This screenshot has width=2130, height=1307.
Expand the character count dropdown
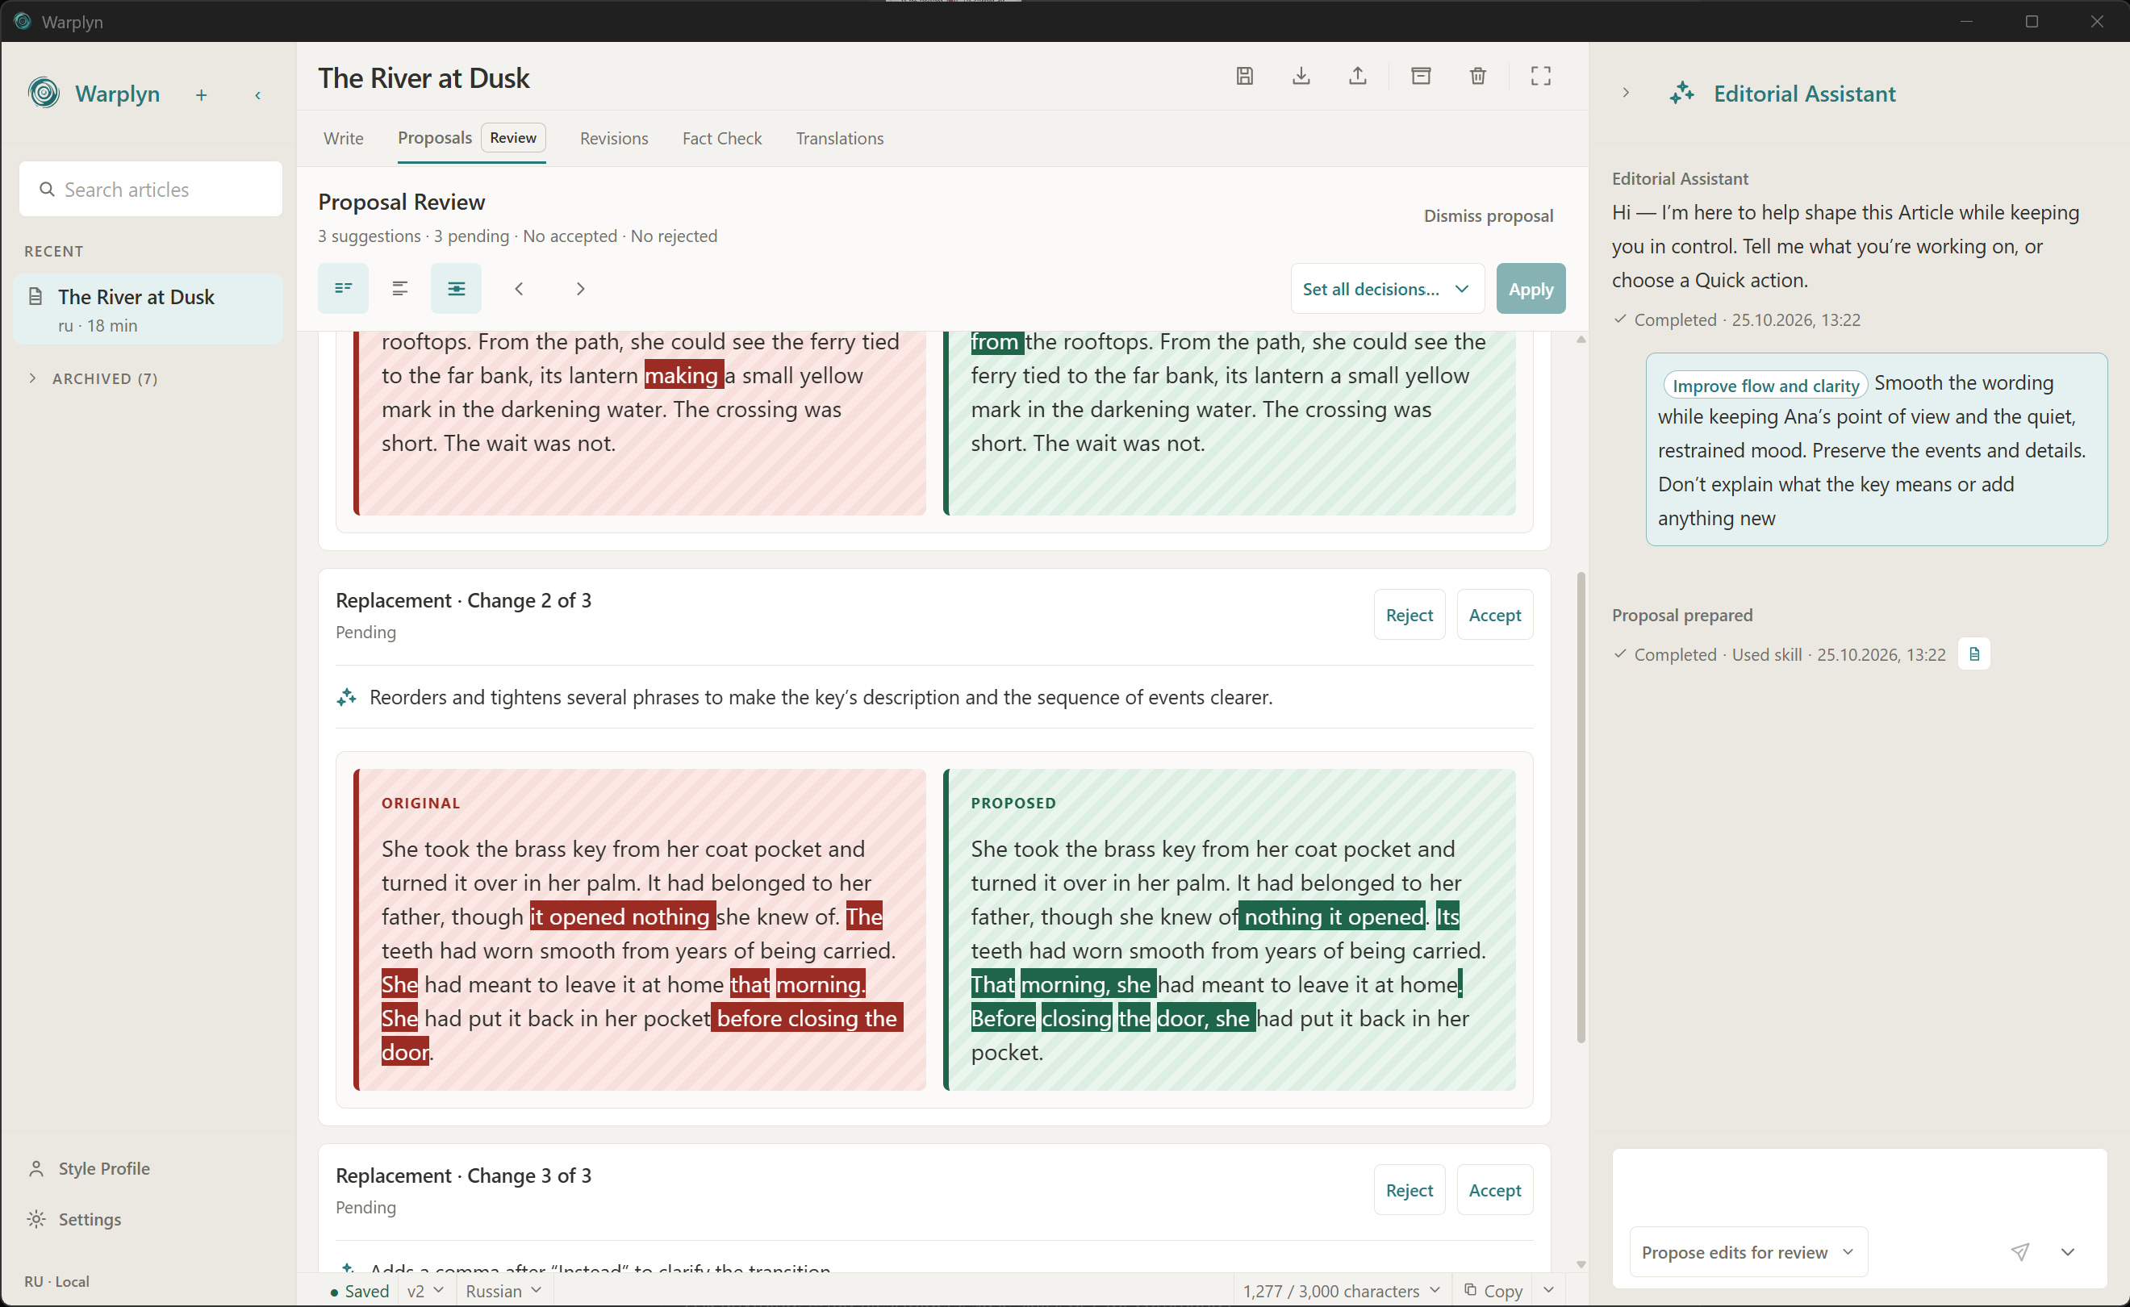[1342, 1291]
